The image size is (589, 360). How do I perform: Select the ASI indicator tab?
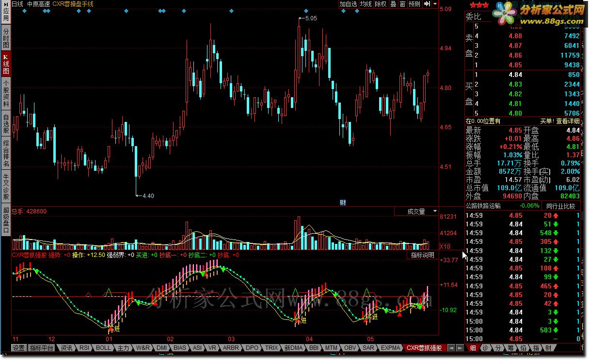point(197,347)
